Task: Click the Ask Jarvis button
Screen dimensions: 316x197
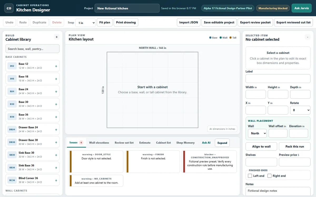Action: (x=302, y=8)
